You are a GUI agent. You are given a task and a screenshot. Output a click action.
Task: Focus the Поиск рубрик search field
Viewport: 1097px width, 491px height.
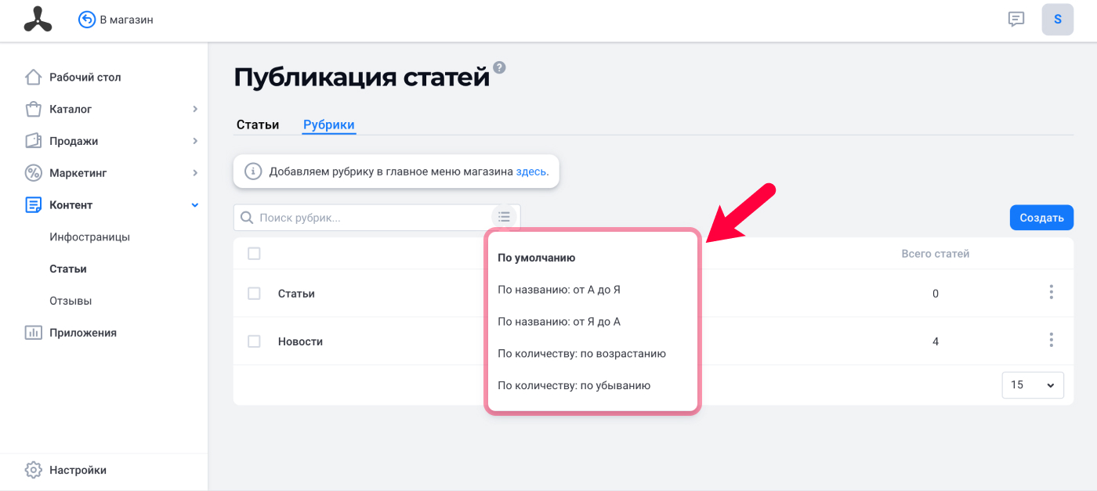click(364, 218)
